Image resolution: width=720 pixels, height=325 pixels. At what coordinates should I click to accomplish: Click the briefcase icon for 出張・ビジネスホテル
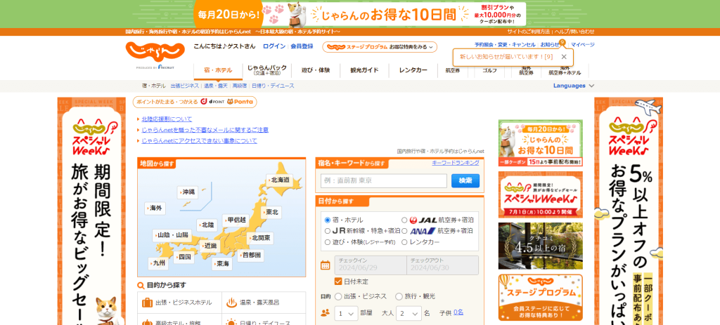click(148, 303)
